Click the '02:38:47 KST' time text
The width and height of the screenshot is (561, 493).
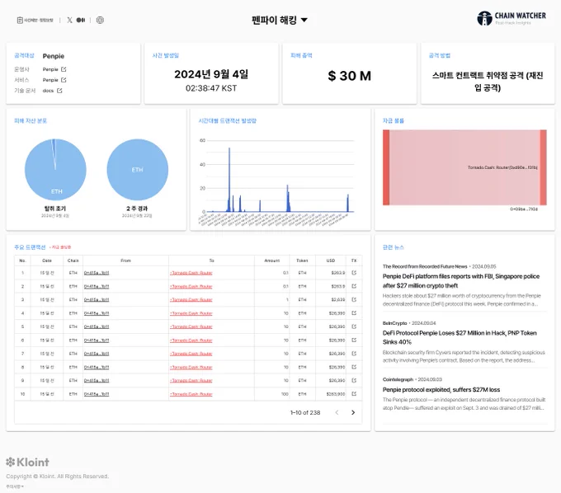click(x=211, y=88)
